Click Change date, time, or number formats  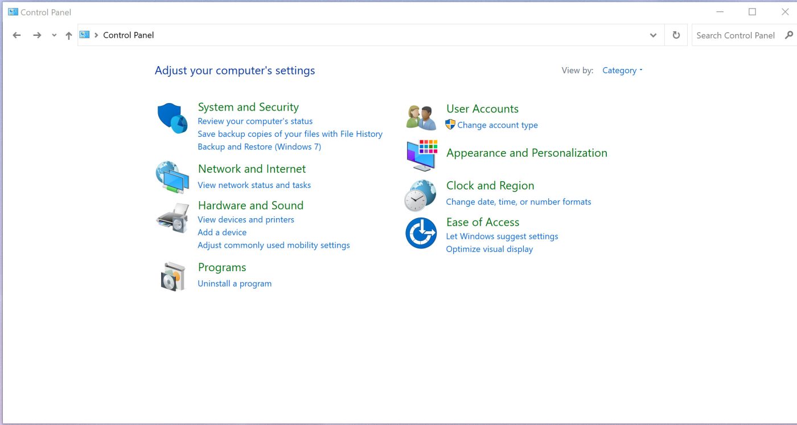[x=518, y=202]
